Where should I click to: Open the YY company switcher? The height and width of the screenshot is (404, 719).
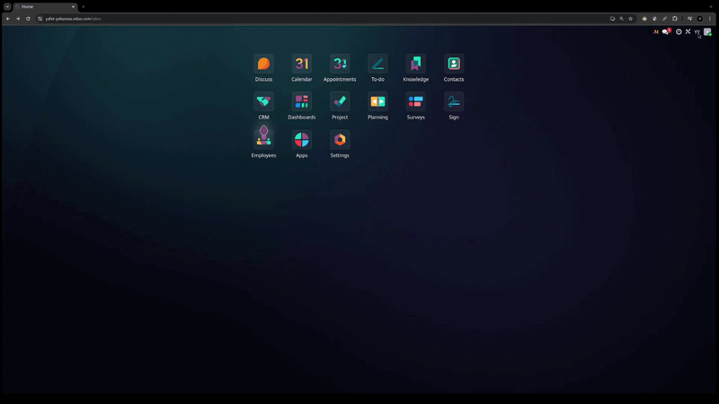(x=697, y=31)
